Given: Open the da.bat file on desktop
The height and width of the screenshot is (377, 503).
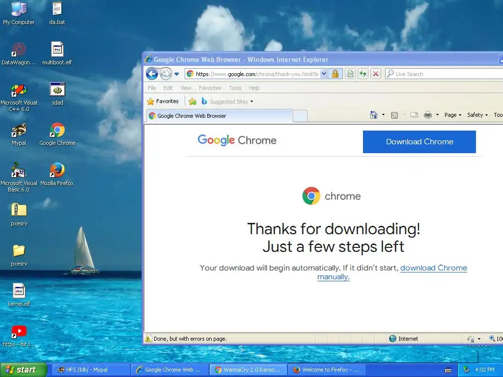Looking at the screenshot, I should click(57, 13).
